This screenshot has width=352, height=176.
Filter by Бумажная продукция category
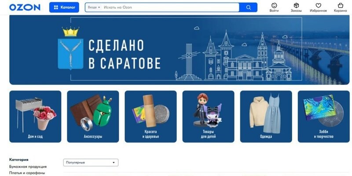pos(28,167)
